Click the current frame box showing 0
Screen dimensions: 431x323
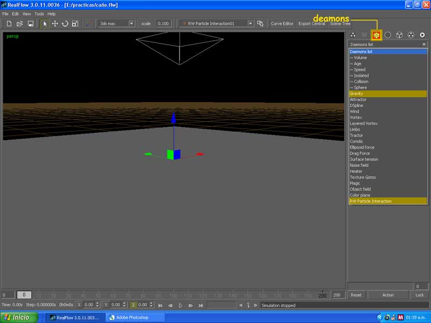24,295
